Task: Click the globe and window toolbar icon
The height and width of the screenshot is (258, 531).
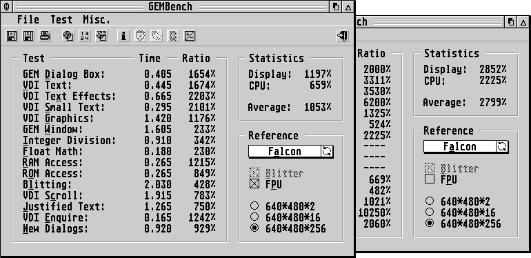Action: click(x=68, y=36)
